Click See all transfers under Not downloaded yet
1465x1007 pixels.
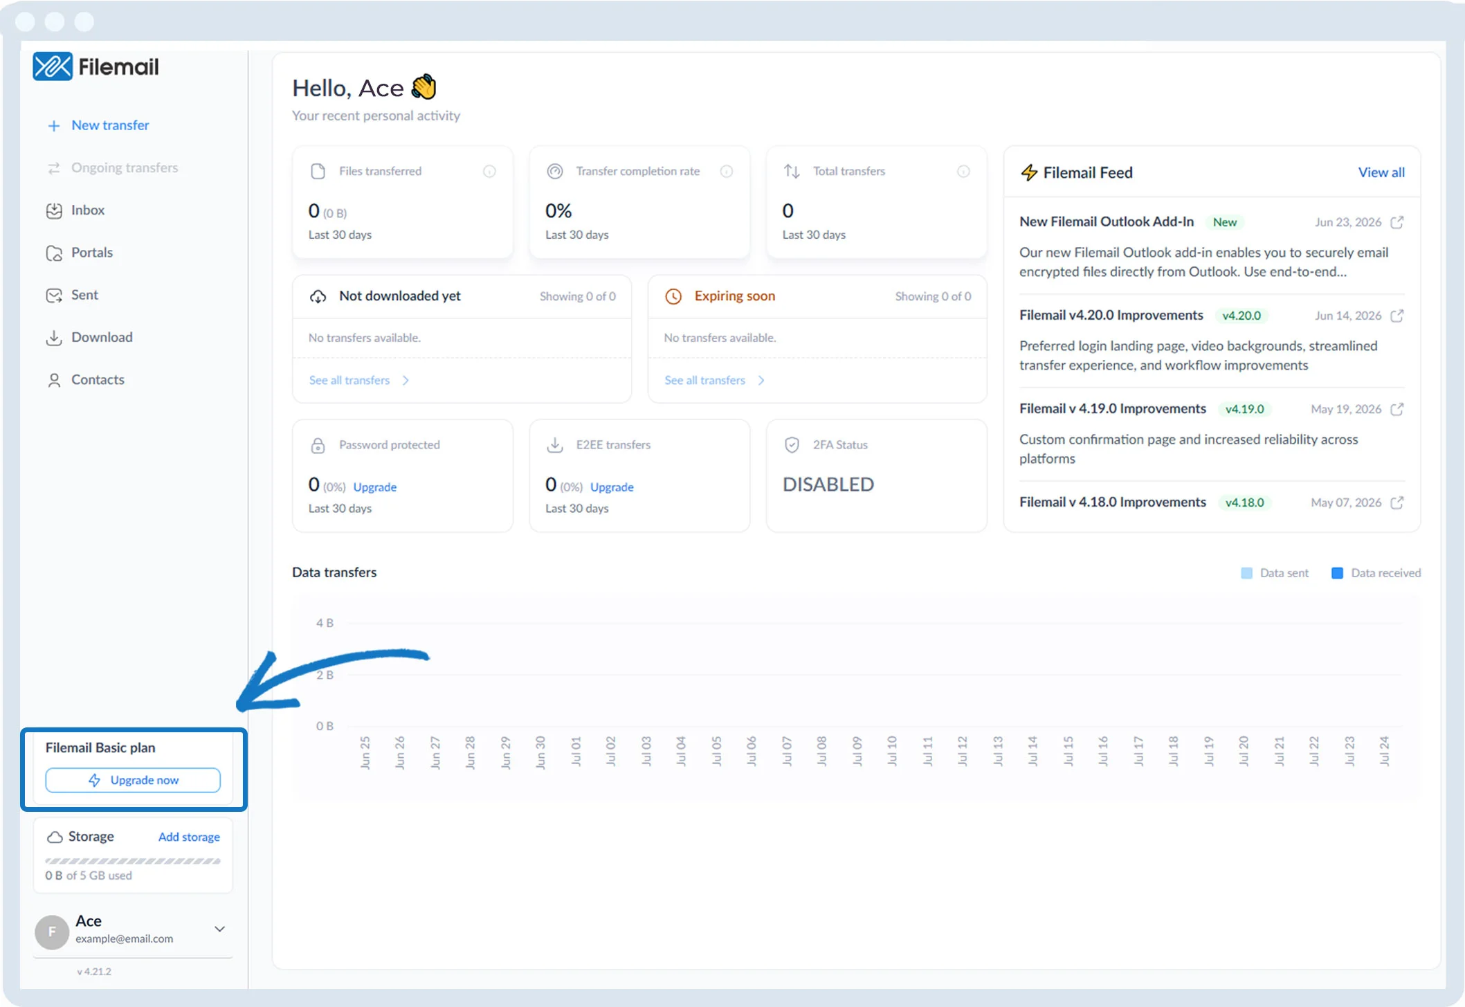pyautogui.click(x=359, y=380)
